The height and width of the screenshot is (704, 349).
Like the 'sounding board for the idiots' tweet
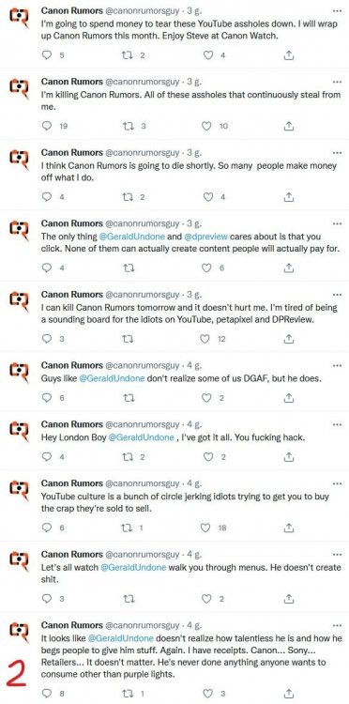click(206, 339)
